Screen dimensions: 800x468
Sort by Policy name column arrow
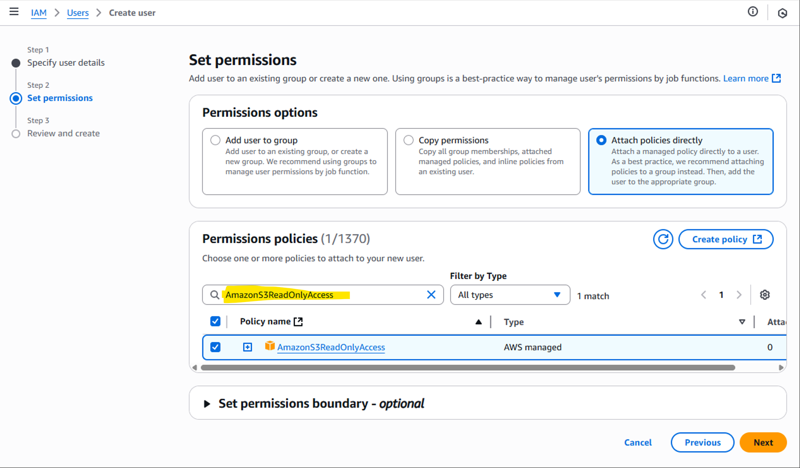[x=479, y=322]
